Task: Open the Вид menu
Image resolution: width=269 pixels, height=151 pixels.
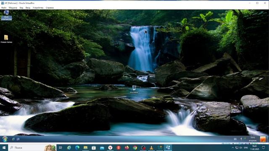Action: pos(21,8)
